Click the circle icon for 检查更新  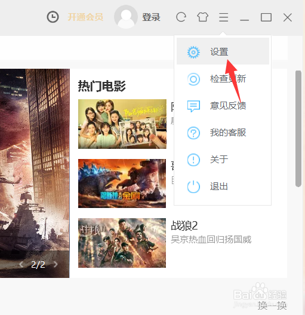(x=193, y=79)
